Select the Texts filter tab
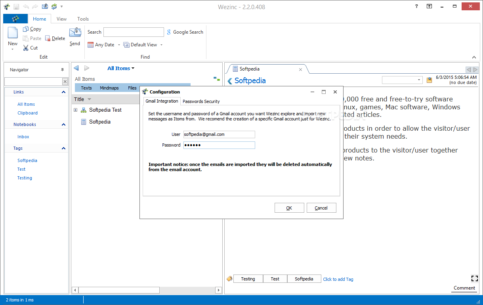The width and height of the screenshot is (483, 305). [86, 88]
